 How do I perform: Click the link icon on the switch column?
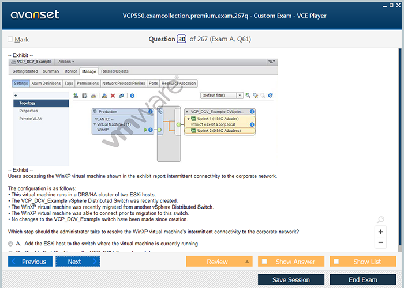[160, 112]
